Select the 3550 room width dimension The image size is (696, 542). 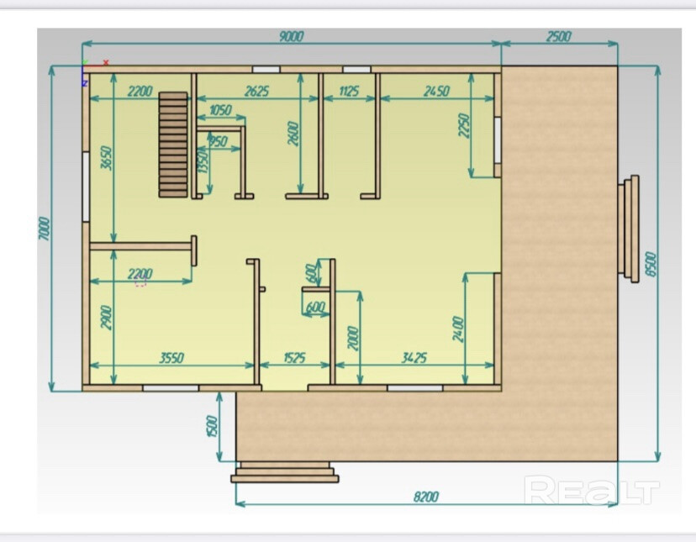tap(171, 358)
